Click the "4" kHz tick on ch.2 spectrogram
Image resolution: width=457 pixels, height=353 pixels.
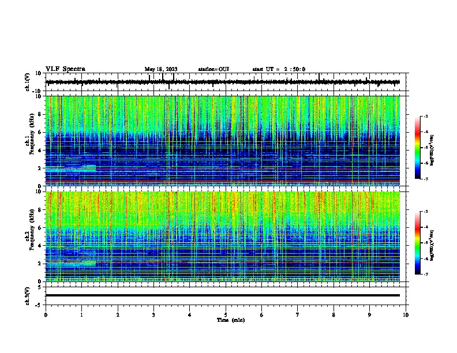coord(40,246)
